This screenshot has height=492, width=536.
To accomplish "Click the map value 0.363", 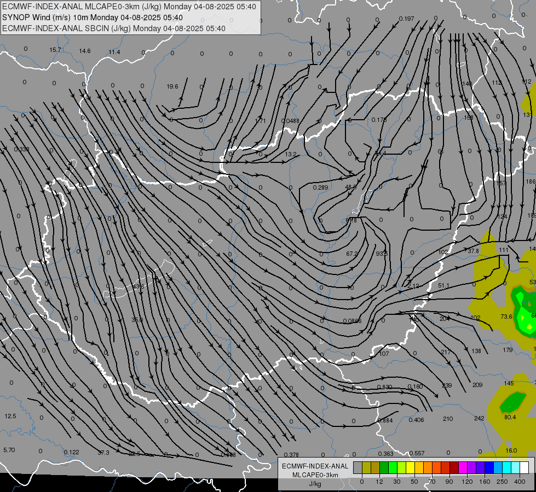I will (x=385, y=453).
